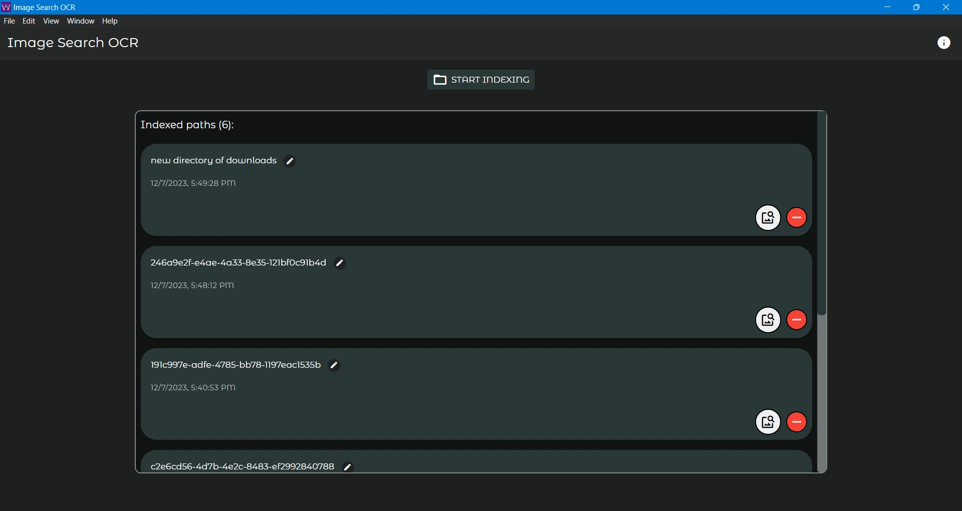Click the 246a9e2f-e4ae-4a33-8e35-121bf0c91b4d label

(x=238, y=263)
